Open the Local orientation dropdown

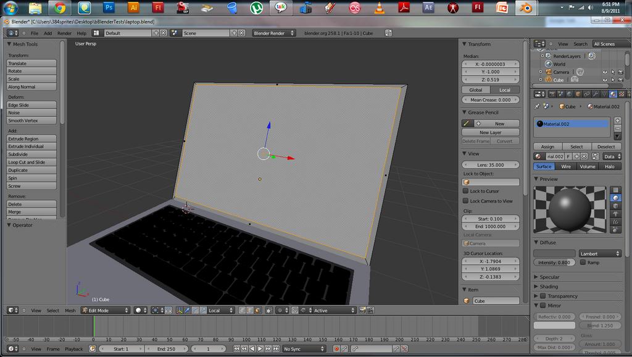220,310
